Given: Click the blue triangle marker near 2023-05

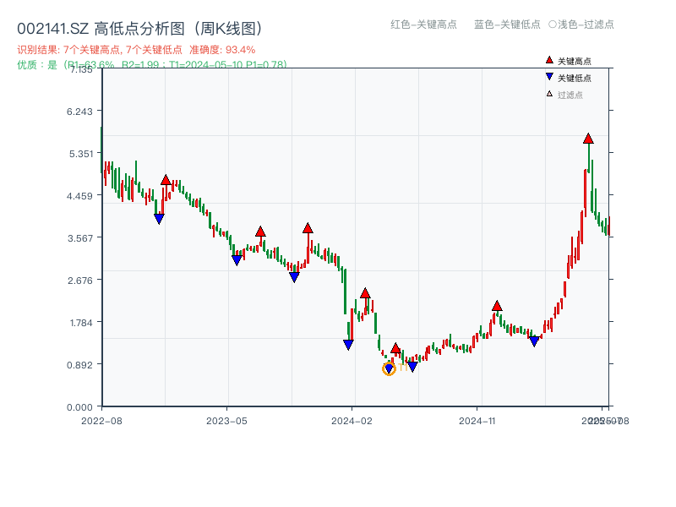Looking at the screenshot, I should point(237,259).
